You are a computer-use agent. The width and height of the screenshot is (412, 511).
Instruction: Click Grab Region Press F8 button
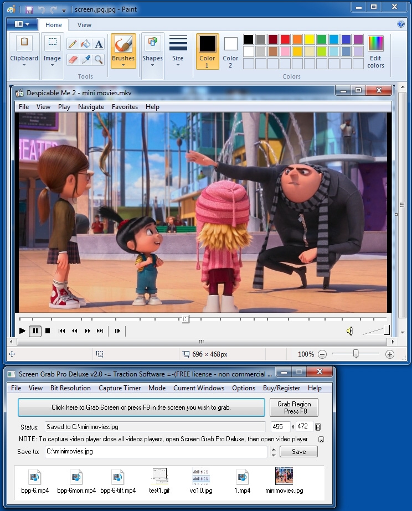click(x=294, y=407)
